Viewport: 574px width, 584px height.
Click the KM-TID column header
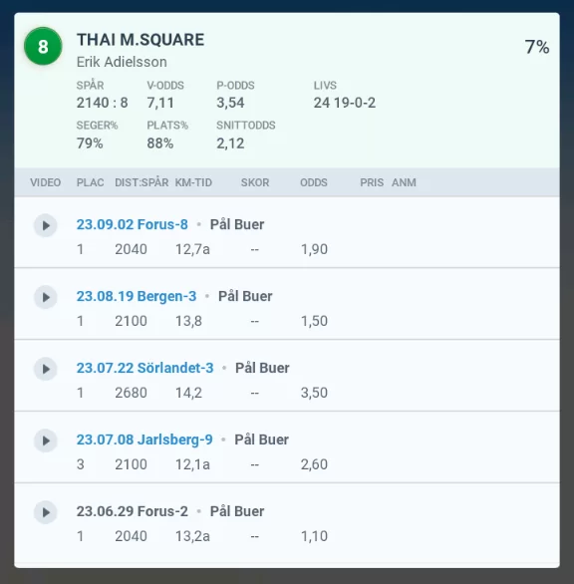coord(193,182)
